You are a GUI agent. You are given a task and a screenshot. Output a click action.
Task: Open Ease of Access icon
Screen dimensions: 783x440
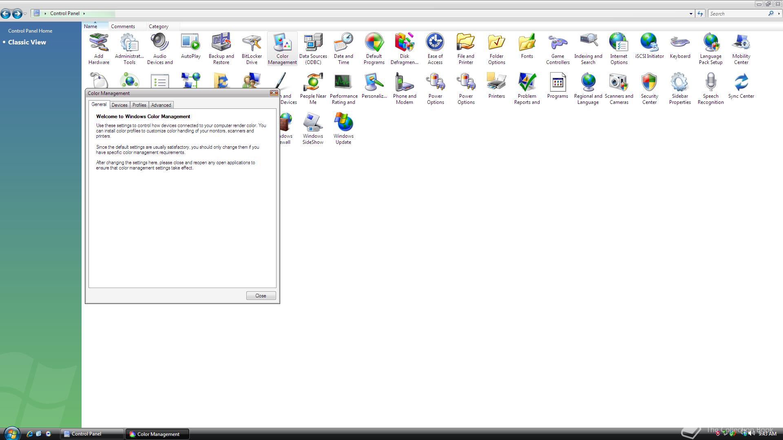tap(435, 48)
